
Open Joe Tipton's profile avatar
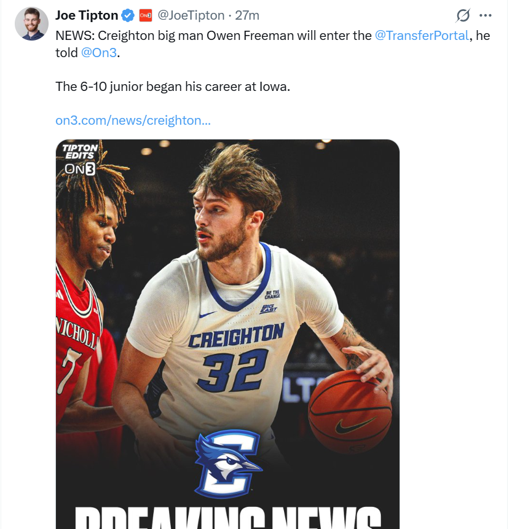[x=32, y=24]
